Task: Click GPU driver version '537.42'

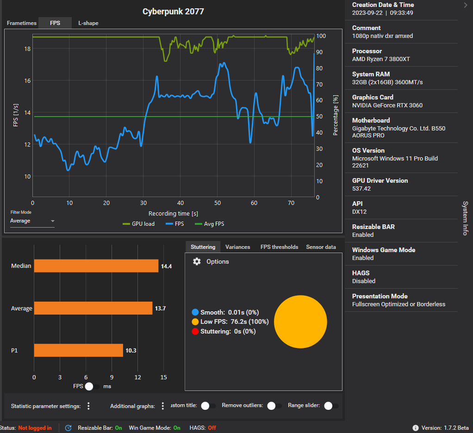Action: pyautogui.click(x=361, y=188)
